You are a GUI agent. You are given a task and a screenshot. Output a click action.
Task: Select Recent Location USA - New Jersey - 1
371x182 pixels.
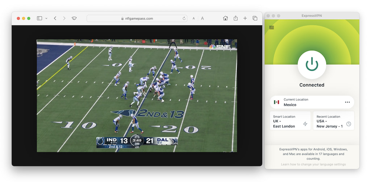pos(334,121)
